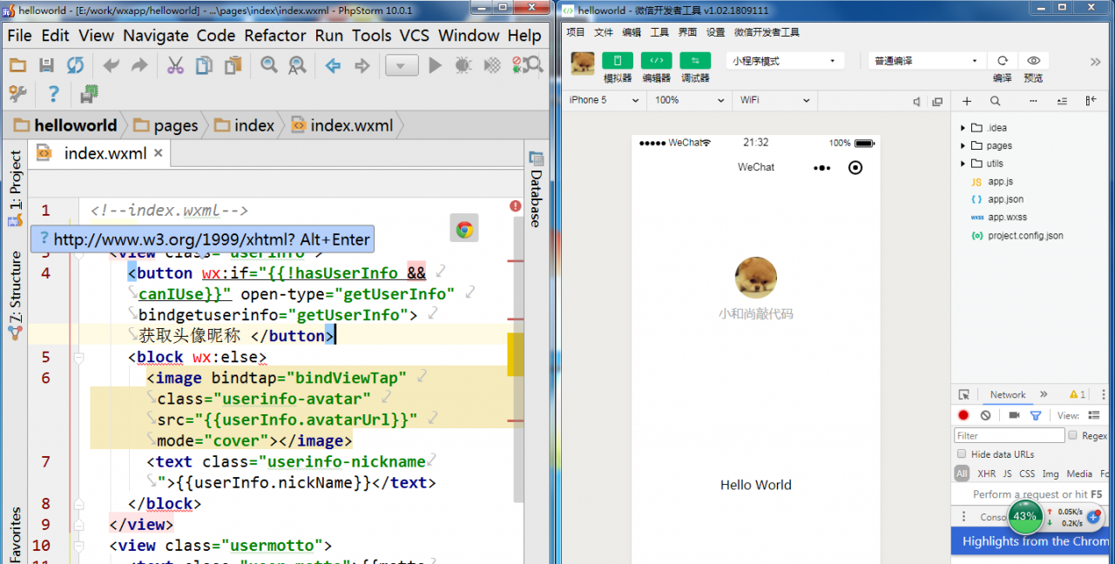The width and height of the screenshot is (1115, 564).
Task: Open in Chrome browser icon in editor
Action: pos(464,229)
